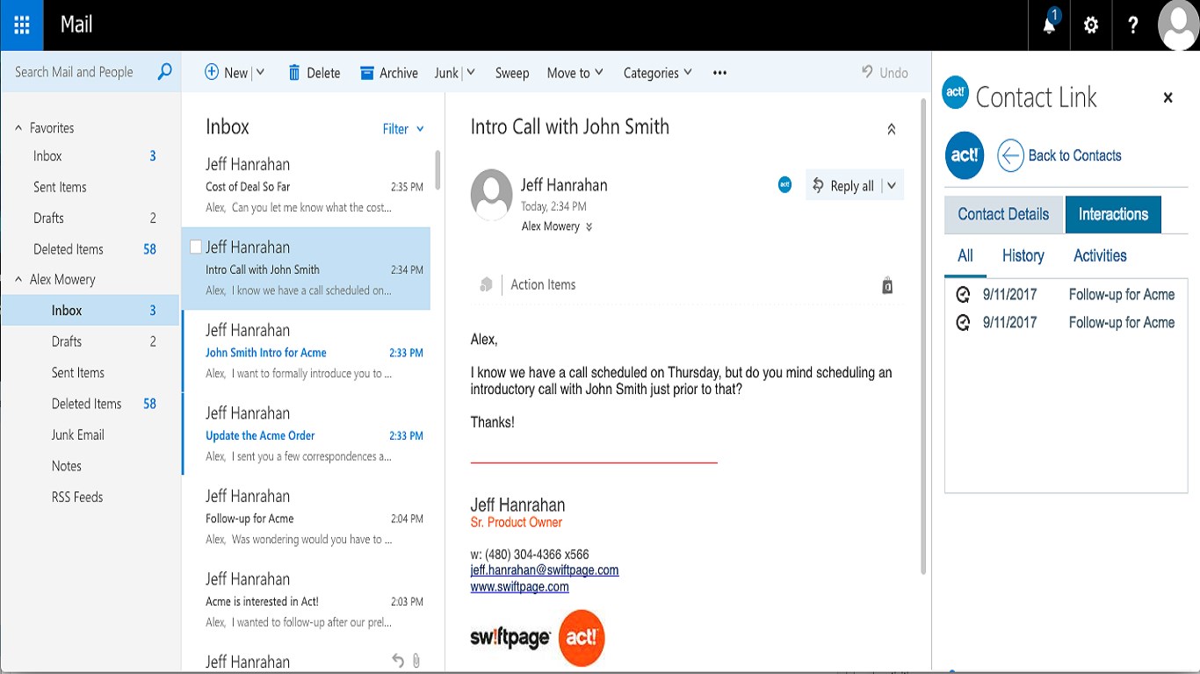The image size is (1200, 674).
Task: Click the swiftpage logo in signature
Action: 510,638
